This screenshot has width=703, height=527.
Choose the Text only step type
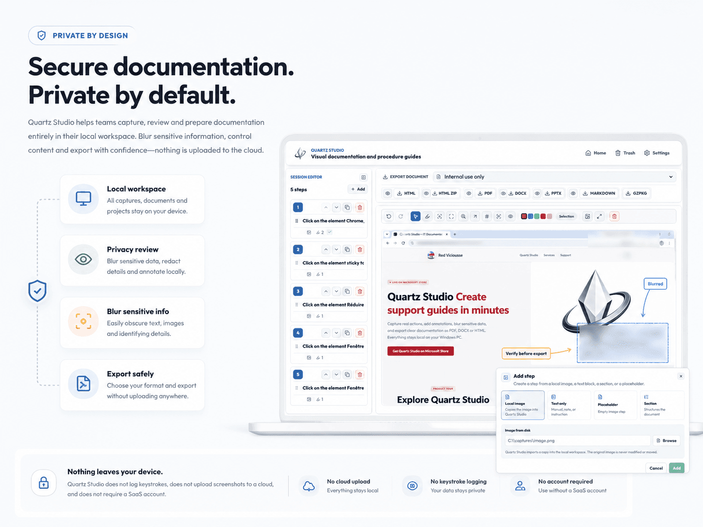click(x=569, y=405)
